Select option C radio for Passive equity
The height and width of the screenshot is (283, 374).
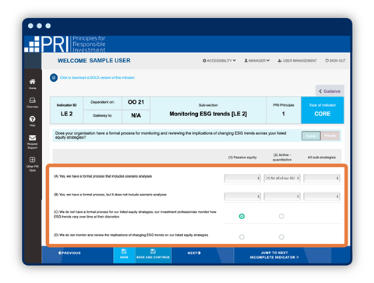(242, 216)
